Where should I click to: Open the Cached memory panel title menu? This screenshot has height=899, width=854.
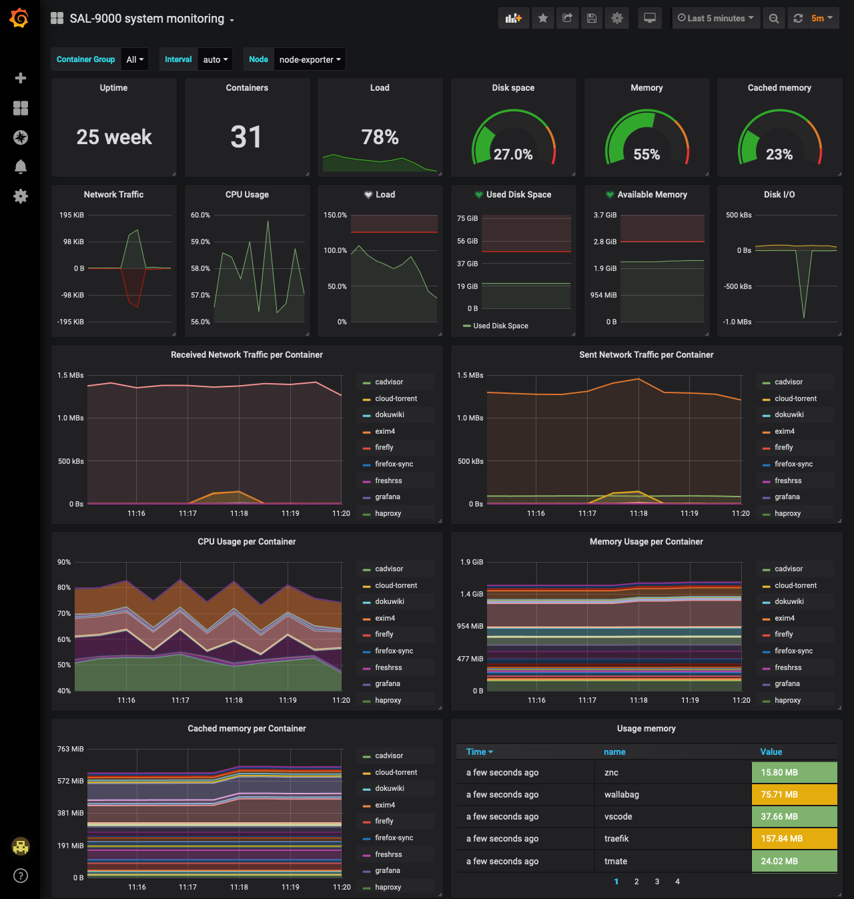coord(779,88)
